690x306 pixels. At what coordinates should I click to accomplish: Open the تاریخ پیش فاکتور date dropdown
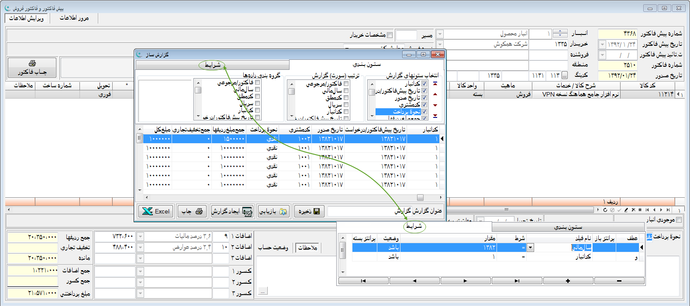coord(602,44)
